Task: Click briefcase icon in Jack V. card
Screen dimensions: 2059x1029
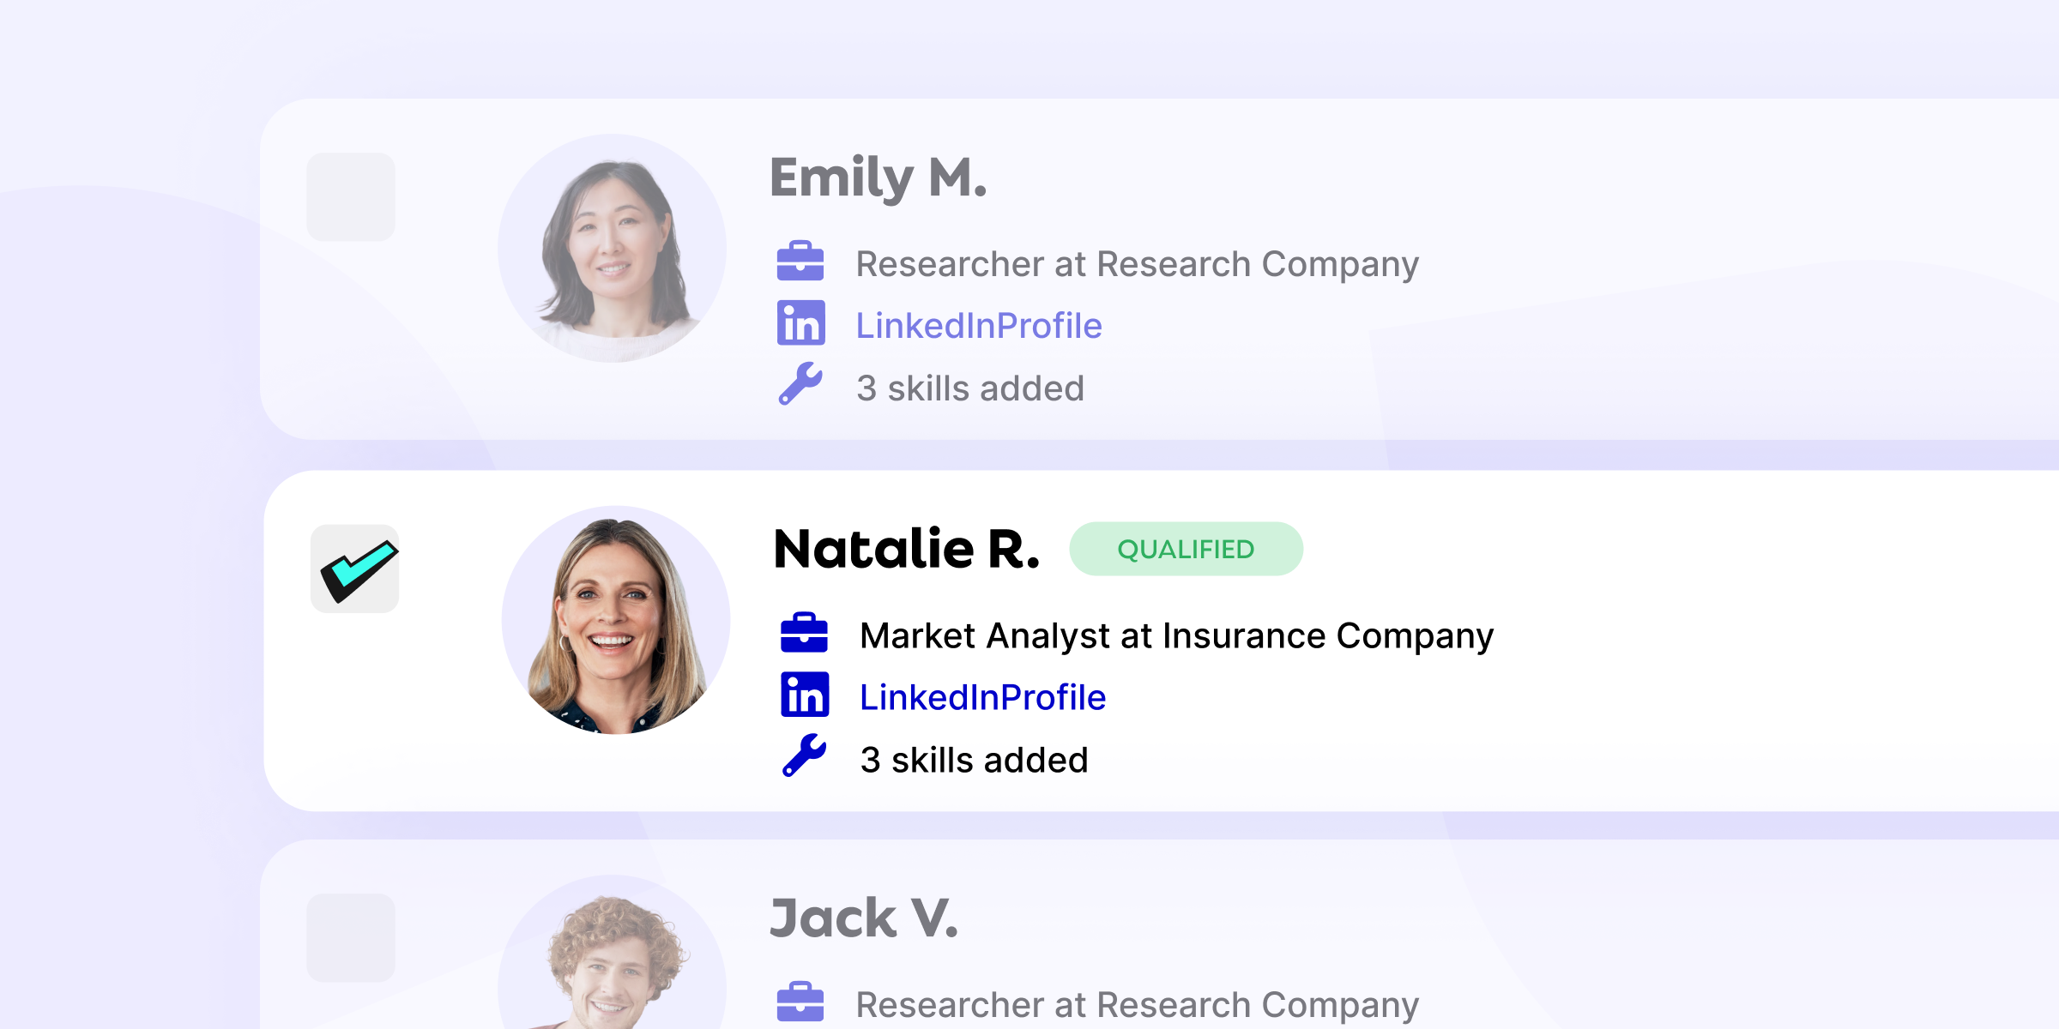Action: click(x=800, y=1002)
